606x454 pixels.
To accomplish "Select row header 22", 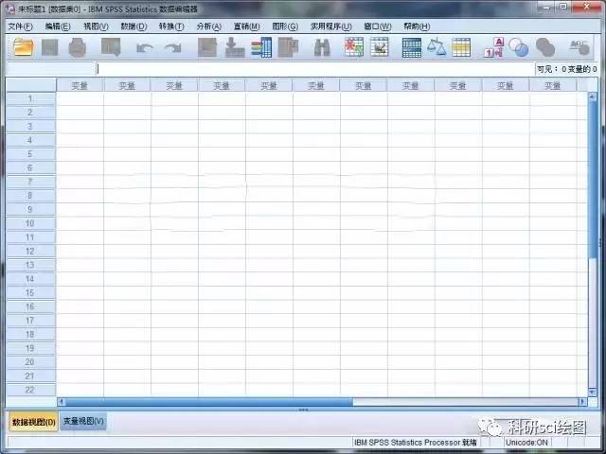I will pos(30,390).
